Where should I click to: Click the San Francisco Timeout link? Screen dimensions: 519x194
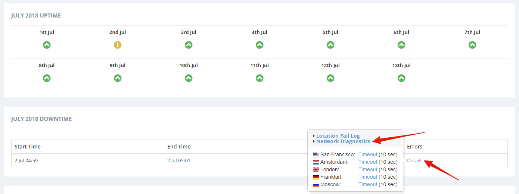(368, 154)
